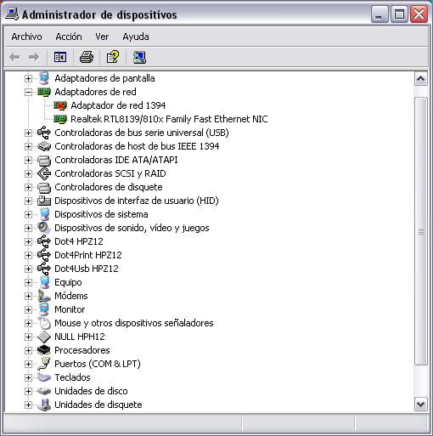Viewport: 433px width, 436px height.
Task: Click the scan for hardware changes icon
Action: [139, 57]
